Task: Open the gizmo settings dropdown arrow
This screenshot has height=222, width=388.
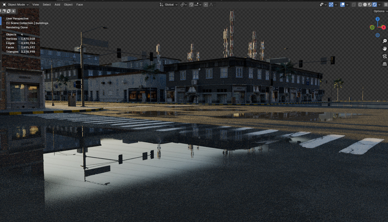Action: click(336, 5)
